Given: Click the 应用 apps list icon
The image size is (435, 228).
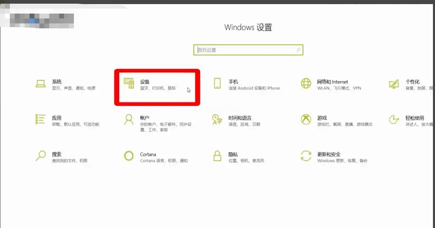Looking at the screenshot, I should click(x=40, y=120).
